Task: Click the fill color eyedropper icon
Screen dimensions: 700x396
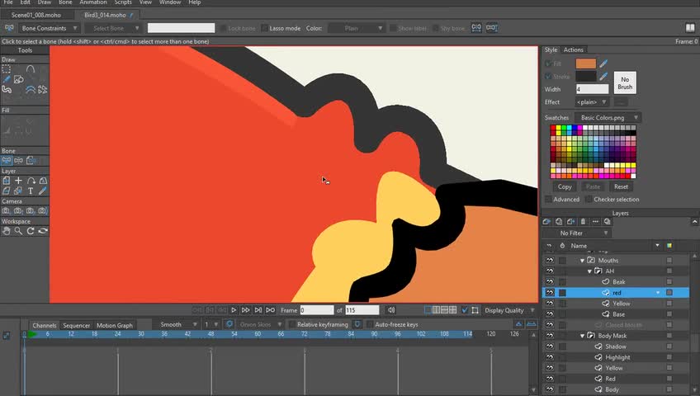Action: coord(603,64)
